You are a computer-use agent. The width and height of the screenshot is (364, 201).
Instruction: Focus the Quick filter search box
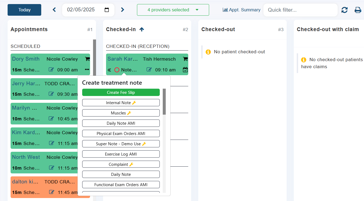(x=300, y=10)
